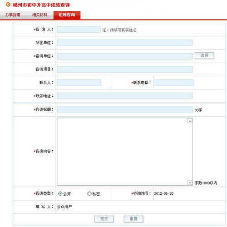Click the 联系地址 input field
227x227 pixels.
point(125,96)
